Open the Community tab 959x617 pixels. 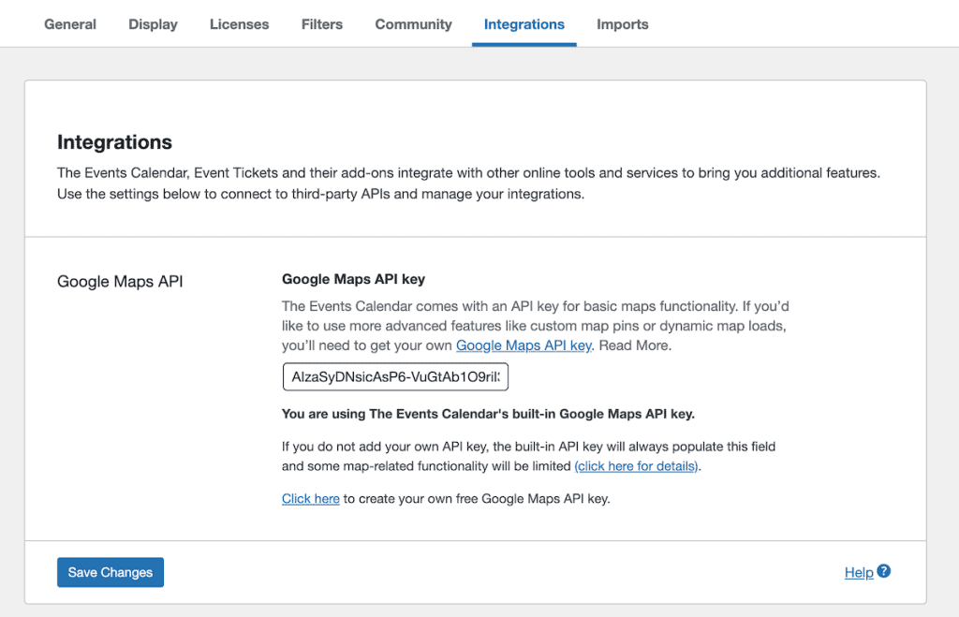click(x=413, y=24)
